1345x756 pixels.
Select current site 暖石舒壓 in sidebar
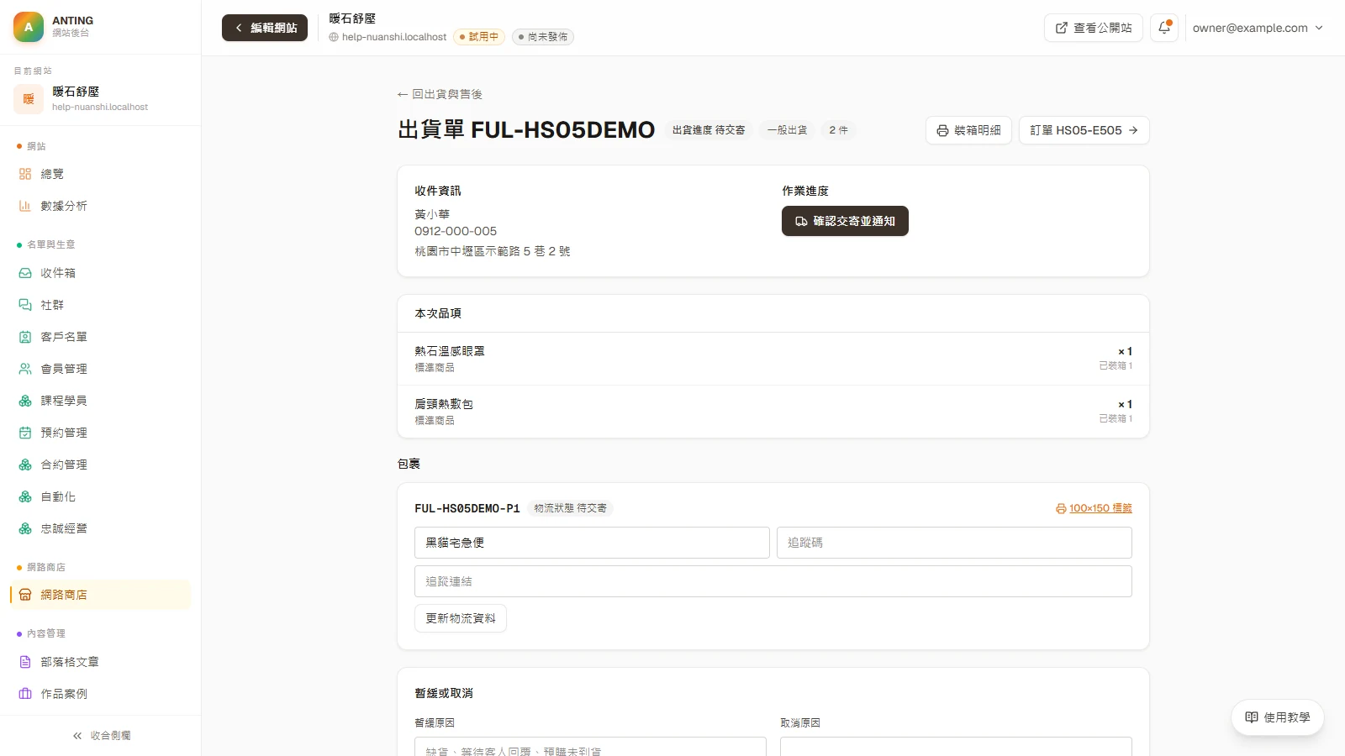click(x=101, y=98)
